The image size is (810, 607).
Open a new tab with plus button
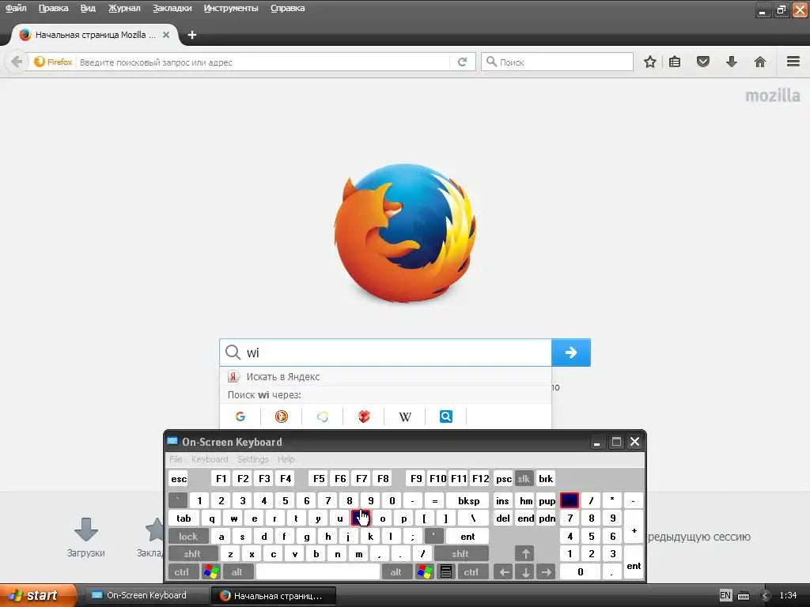click(192, 35)
